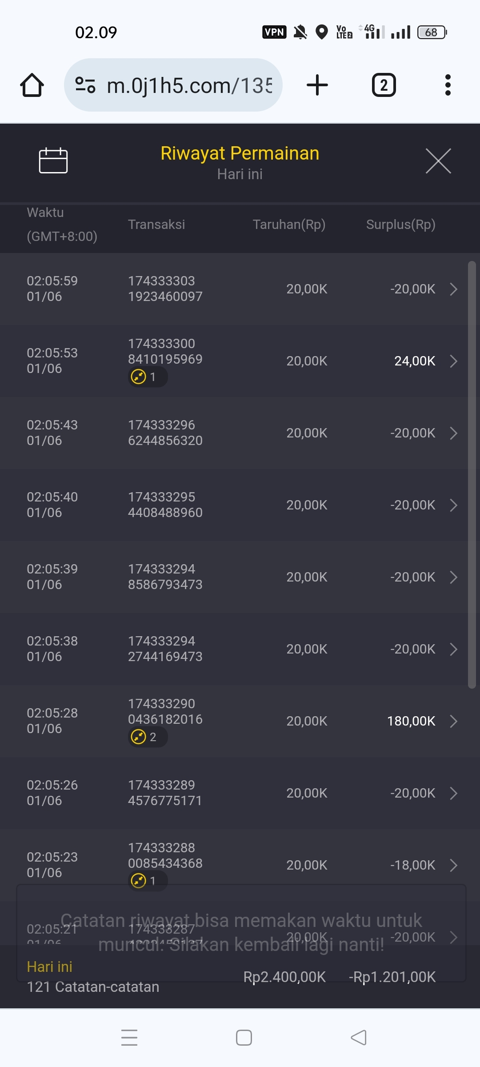Expand details for the 02:05:43 transaction
Image resolution: width=480 pixels, height=1067 pixels.
coord(453,433)
